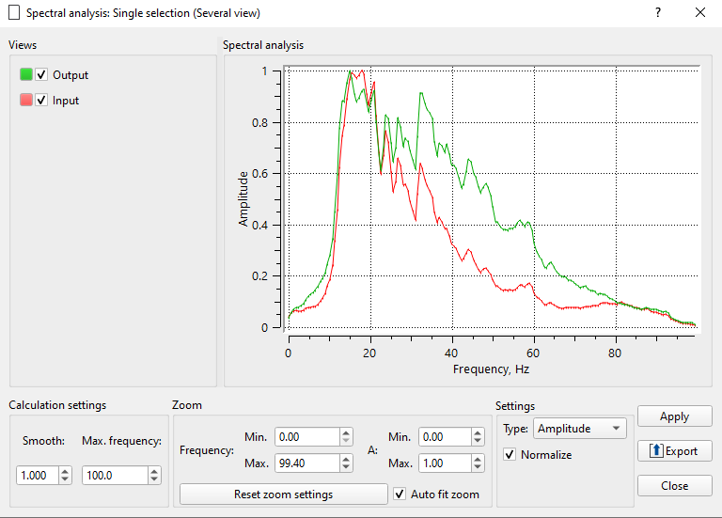Increase A Max. using up arrow
This screenshot has height=518, width=722.
pyautogui.click(x=478, y=459)
